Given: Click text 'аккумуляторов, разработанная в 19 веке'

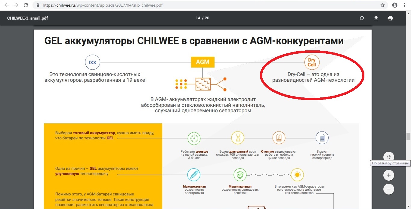Looking at the screenshot, I should [x=94, y=80].
